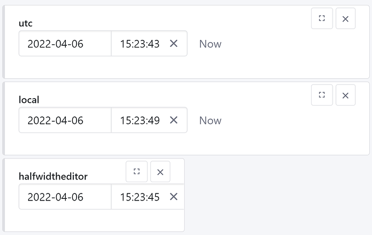Set local field to Now

pyautogui.click(x=210, y=120)
